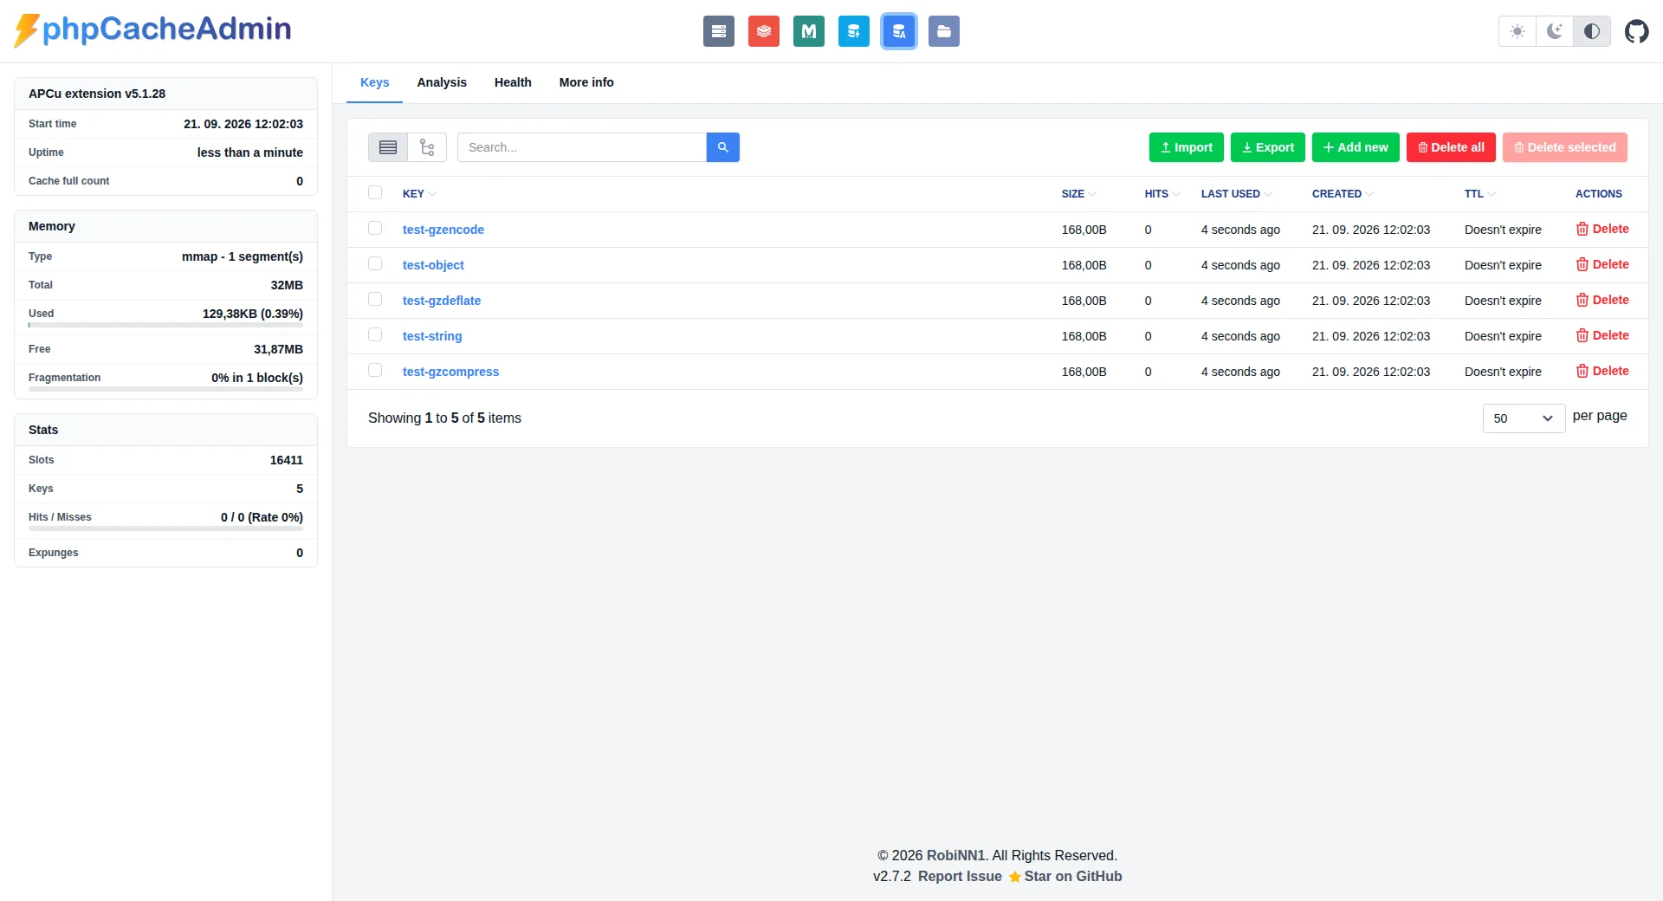Check the test-gzencode row checkbox
Viewport: 1663px width, 901px height.
coord(375,228)
